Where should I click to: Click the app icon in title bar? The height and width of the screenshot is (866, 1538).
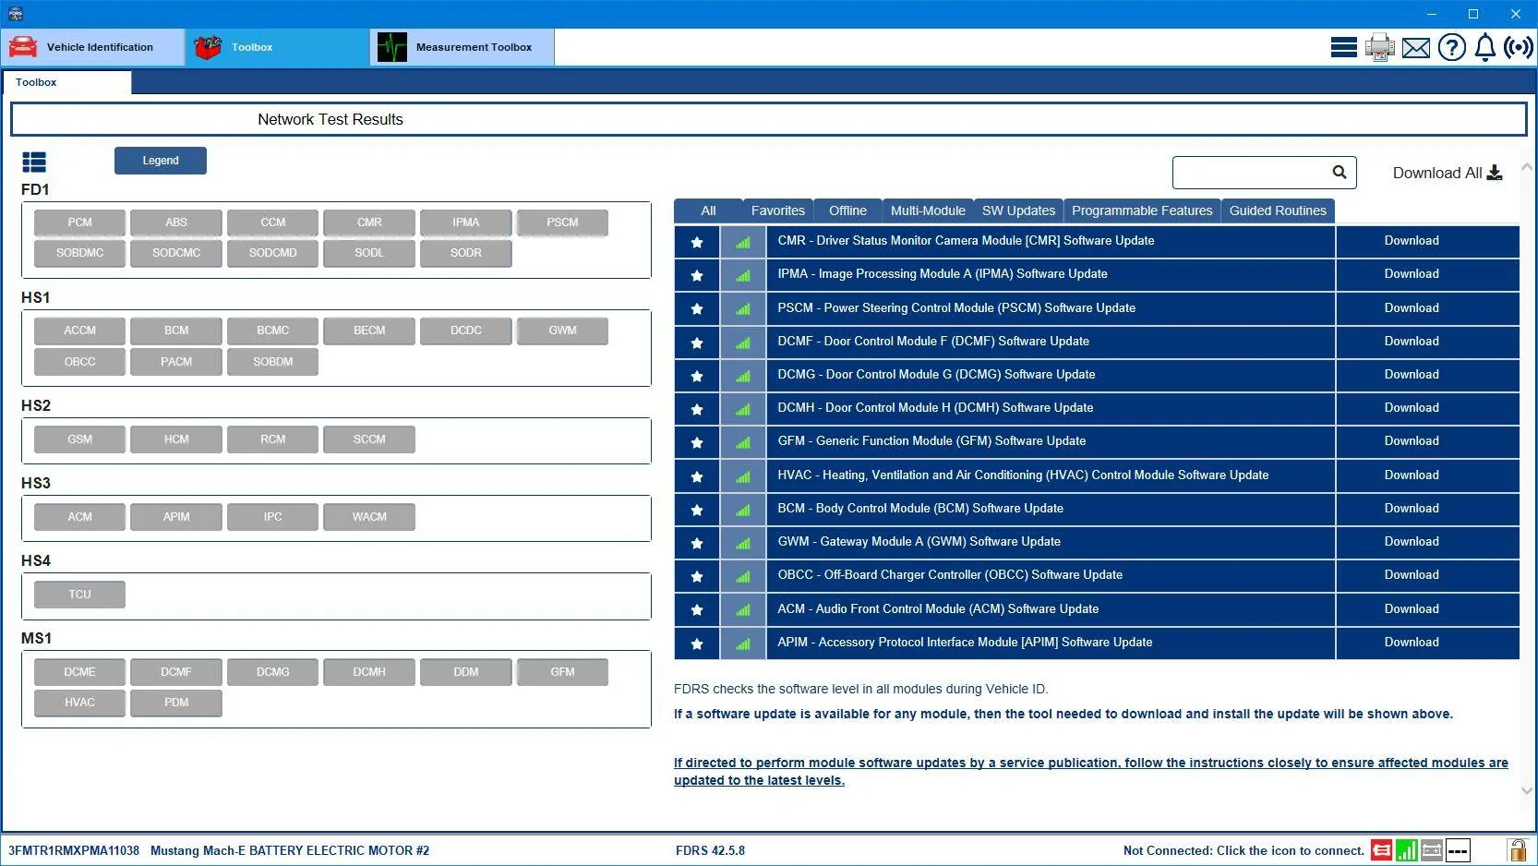click(x=15, y=14)
